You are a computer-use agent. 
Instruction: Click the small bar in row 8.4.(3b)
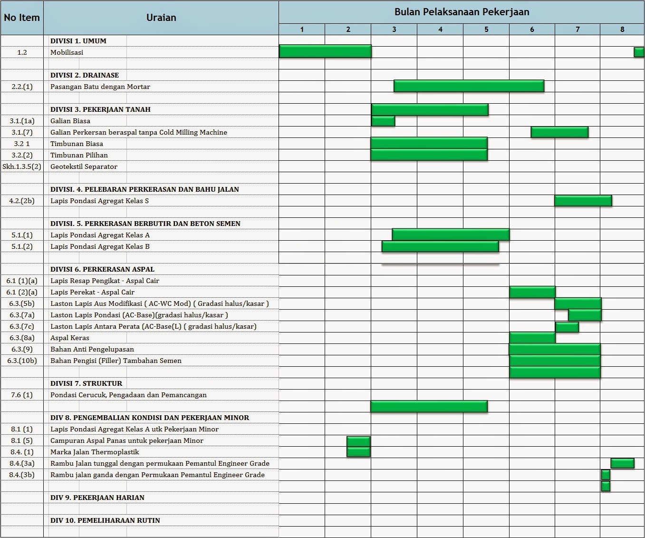(606, 475)
